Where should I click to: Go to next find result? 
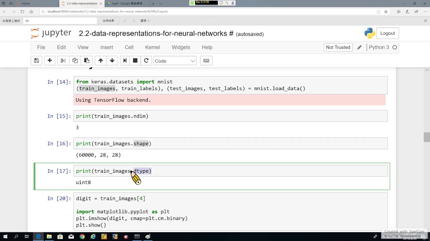click(x=134, y=21)
